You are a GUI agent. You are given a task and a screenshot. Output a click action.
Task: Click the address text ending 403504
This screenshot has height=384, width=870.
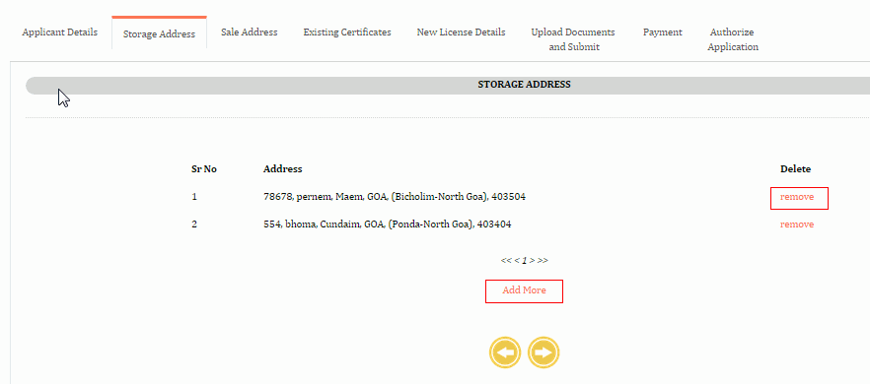pyautogui.click(x=395, y=197)
